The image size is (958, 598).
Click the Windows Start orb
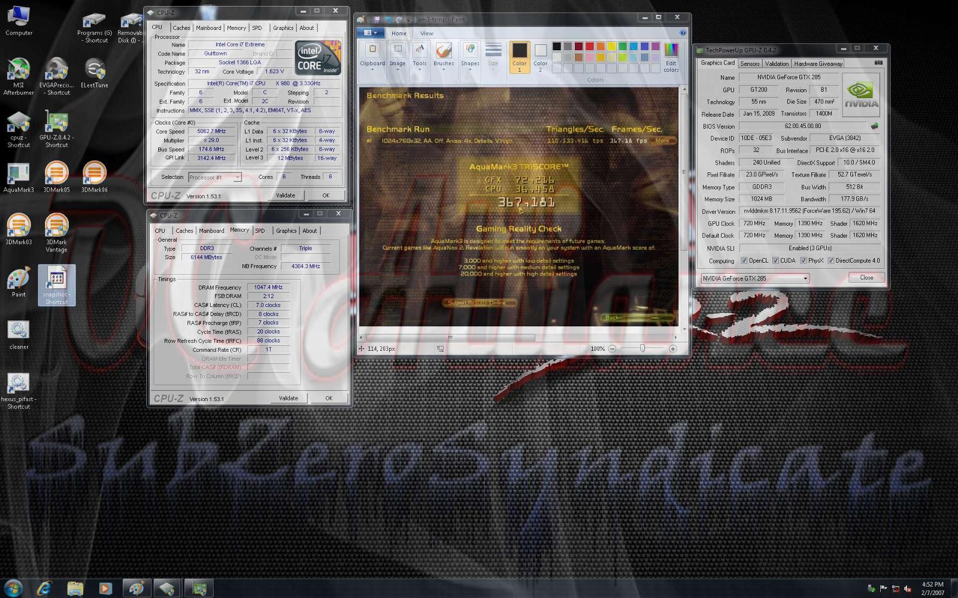point(13,588)
